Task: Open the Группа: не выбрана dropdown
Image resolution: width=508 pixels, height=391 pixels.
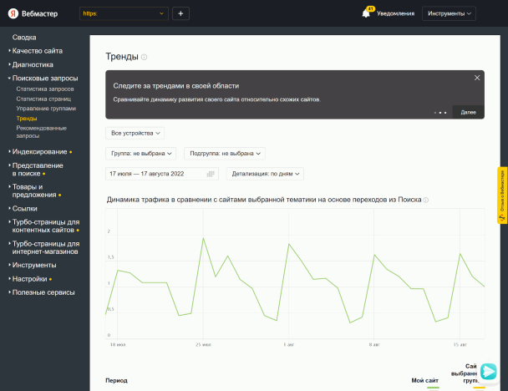Action: pos(141,154)
